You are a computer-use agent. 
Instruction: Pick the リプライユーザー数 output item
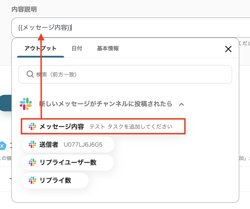[68, 163]
